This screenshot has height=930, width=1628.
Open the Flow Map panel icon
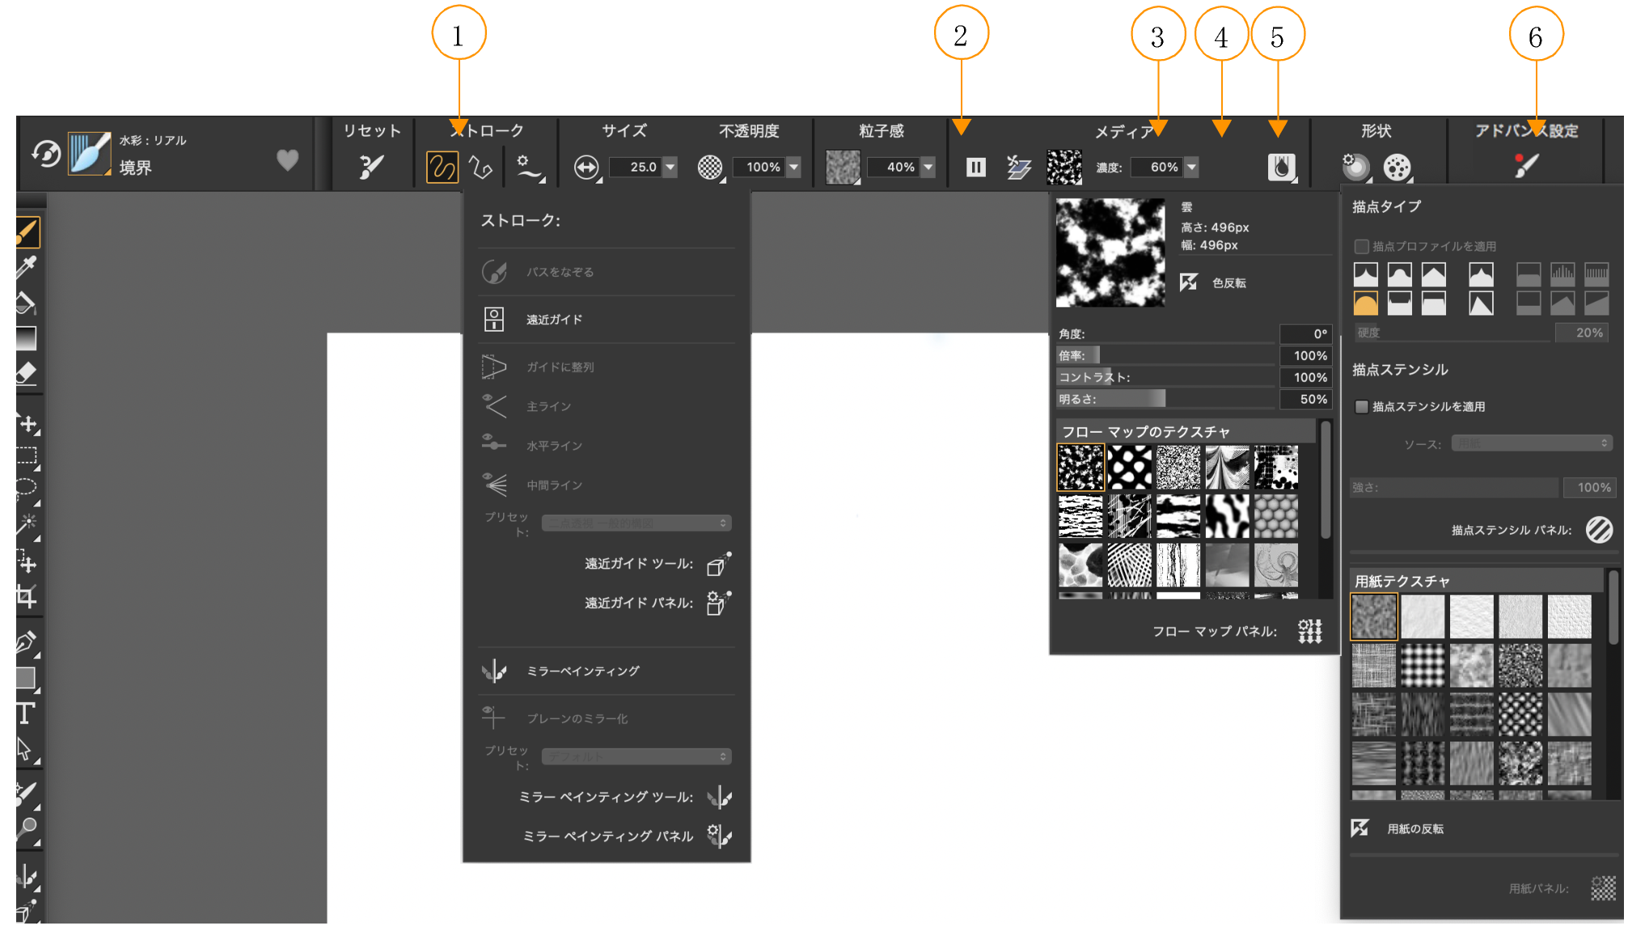(x=1309, y=631)
